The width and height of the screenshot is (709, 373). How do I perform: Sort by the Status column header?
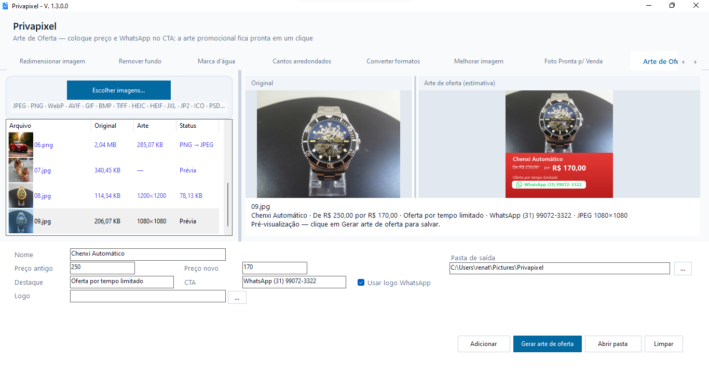[197, 126]
